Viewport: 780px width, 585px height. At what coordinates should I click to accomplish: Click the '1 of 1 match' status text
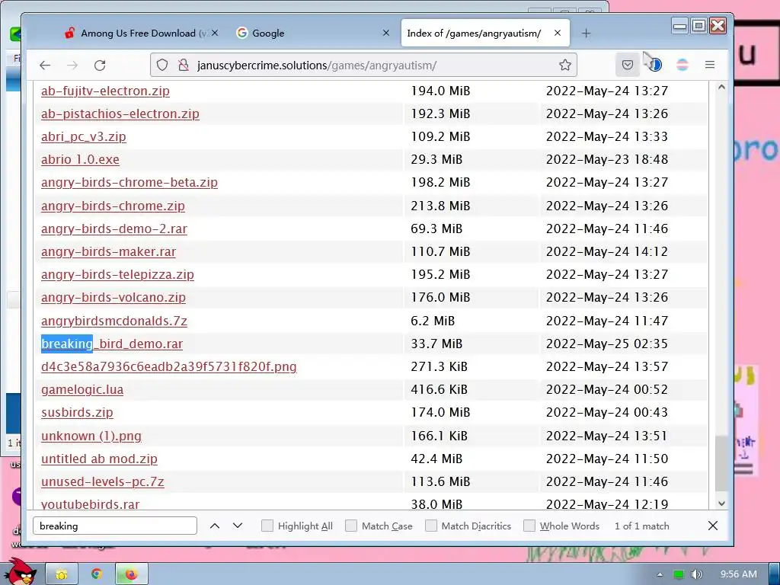point(641,526)
